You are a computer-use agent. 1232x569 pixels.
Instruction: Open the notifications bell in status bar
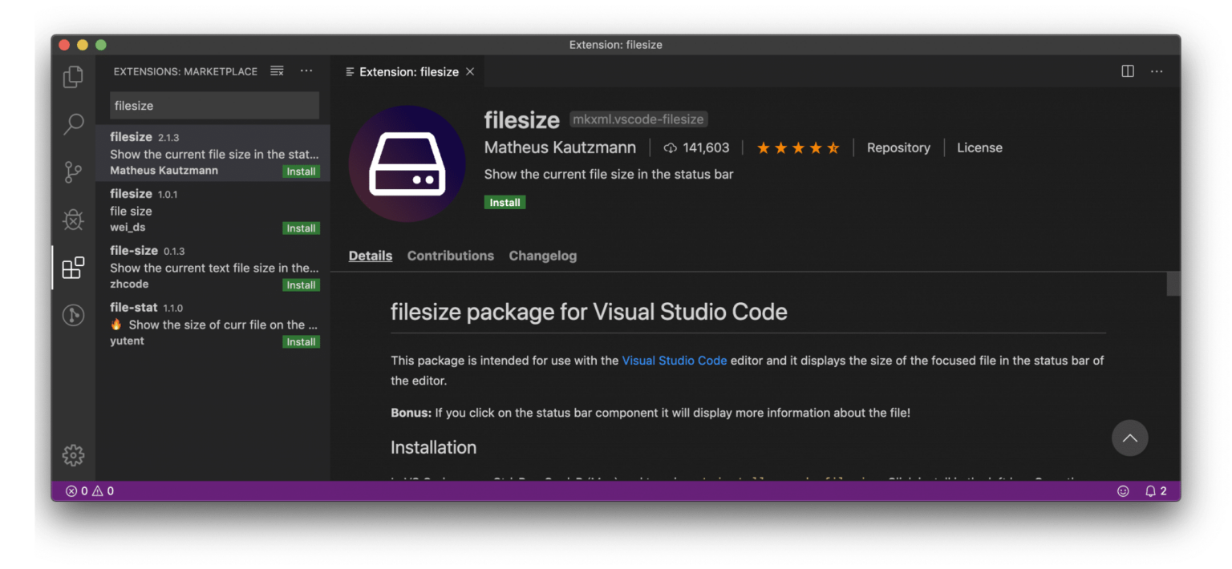click(x=1150, y=490)
